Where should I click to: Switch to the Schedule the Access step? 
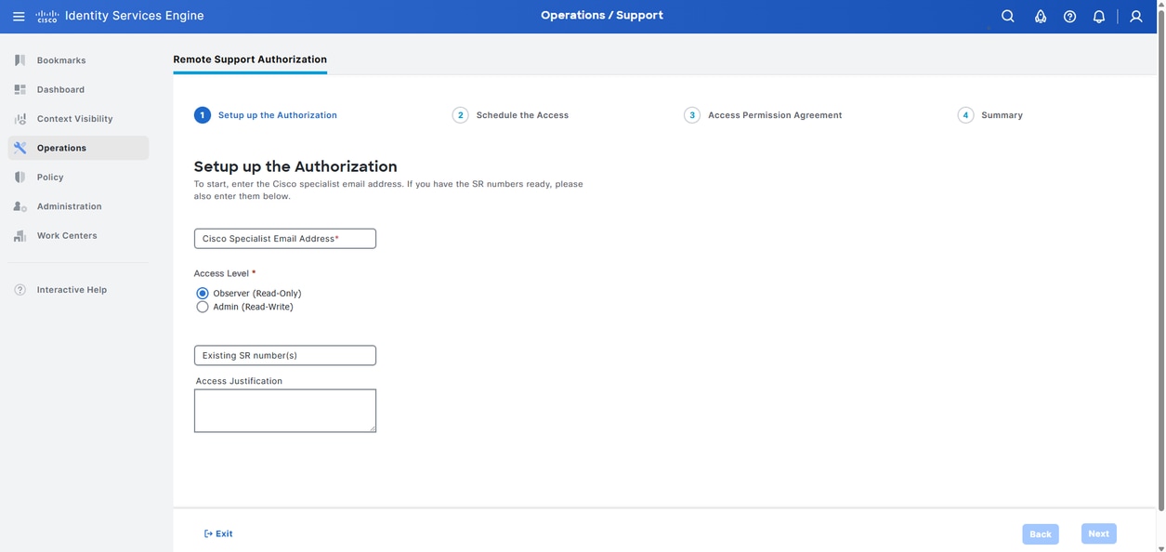point(519,112)
